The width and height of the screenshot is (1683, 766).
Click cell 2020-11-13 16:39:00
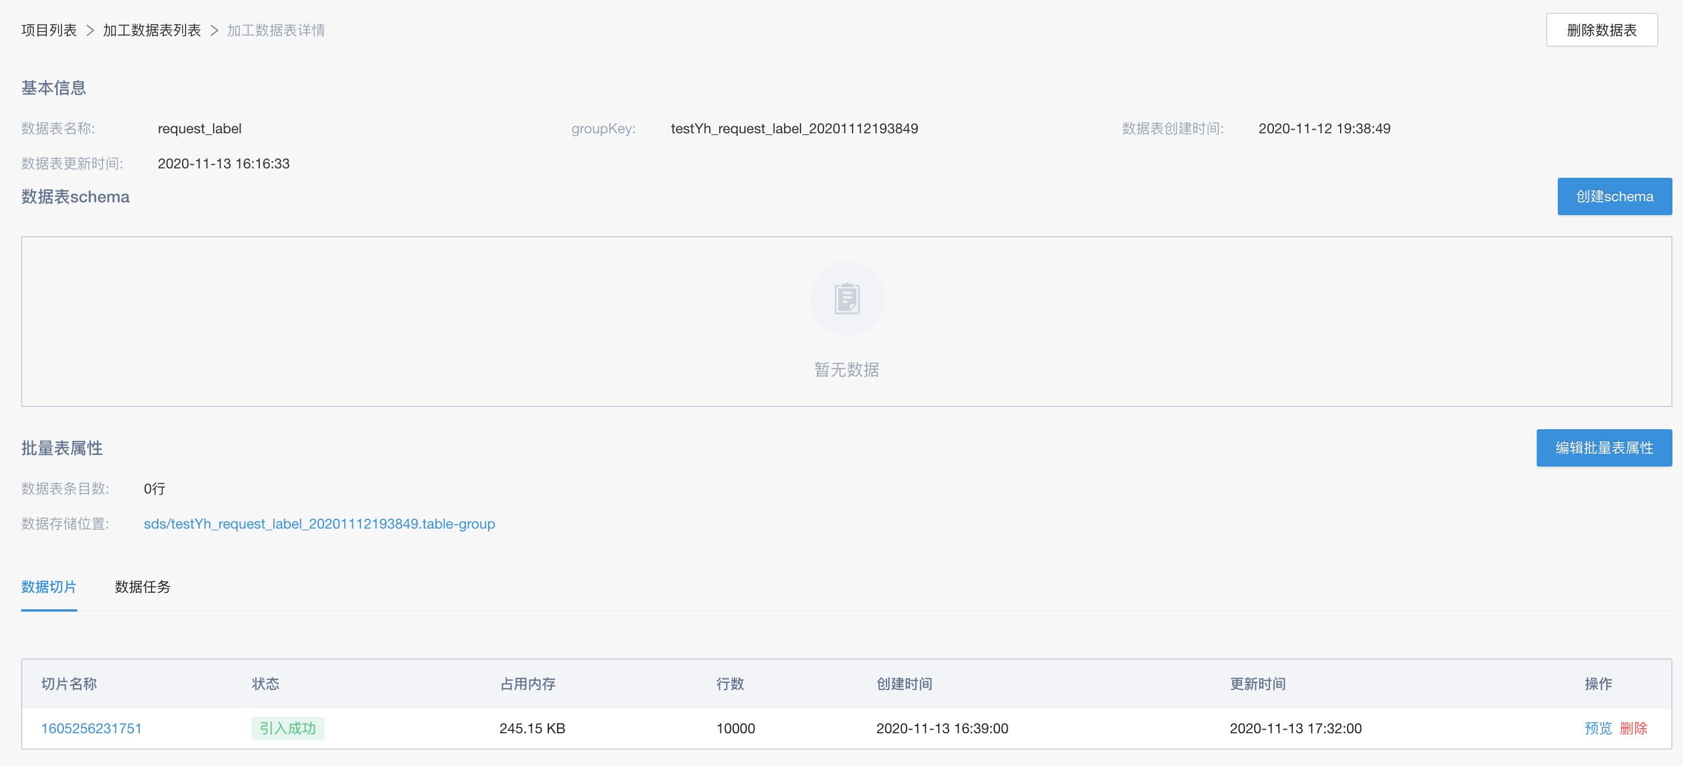point(942,728)
